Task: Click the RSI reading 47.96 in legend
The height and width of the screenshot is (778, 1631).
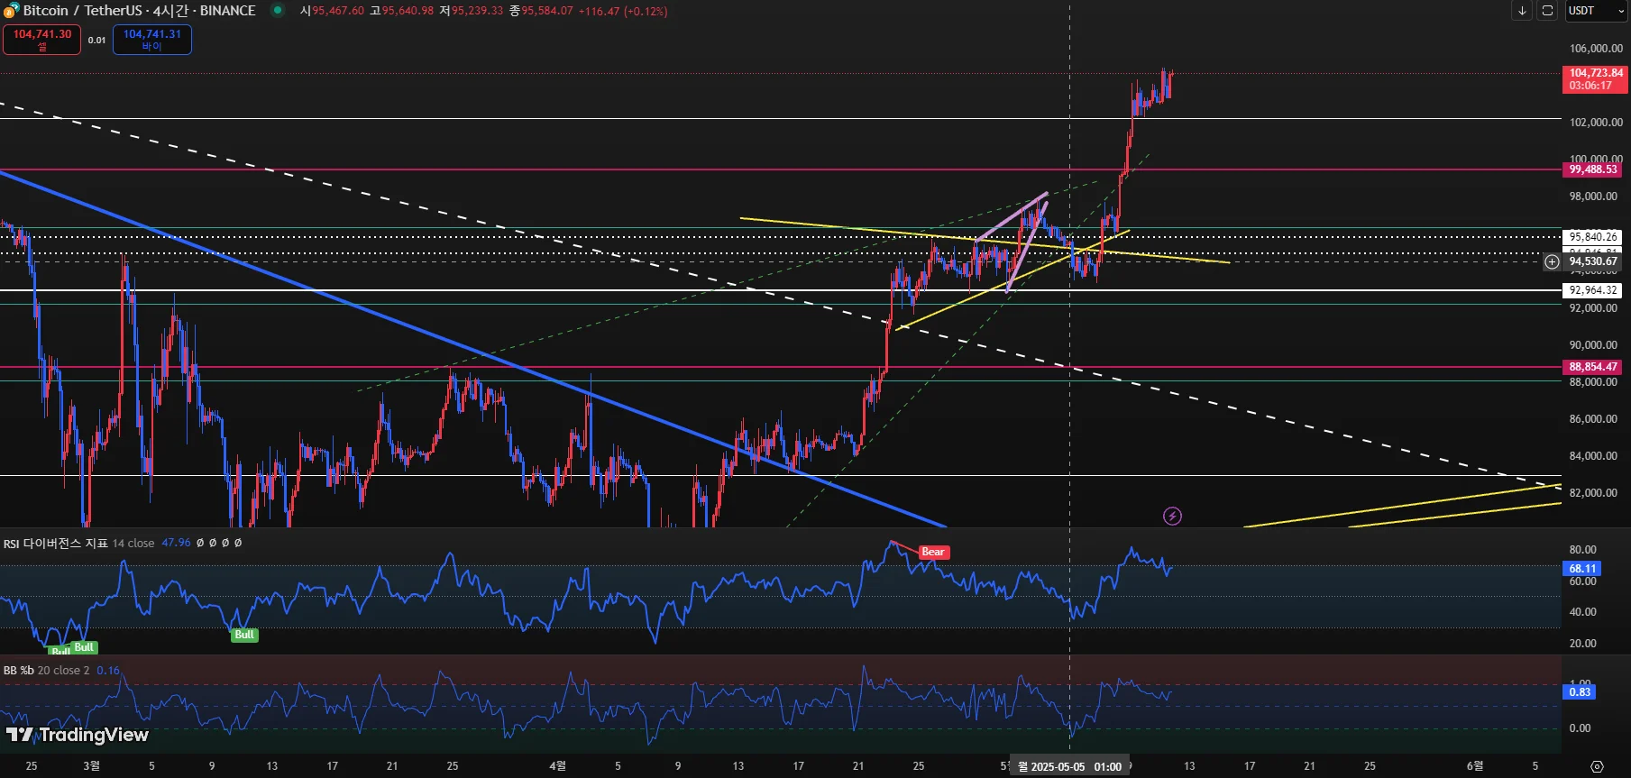Action: 176,544
